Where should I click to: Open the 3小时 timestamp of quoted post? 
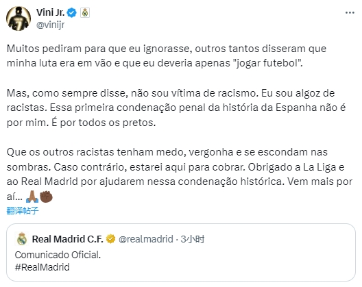tap(193, 239)
